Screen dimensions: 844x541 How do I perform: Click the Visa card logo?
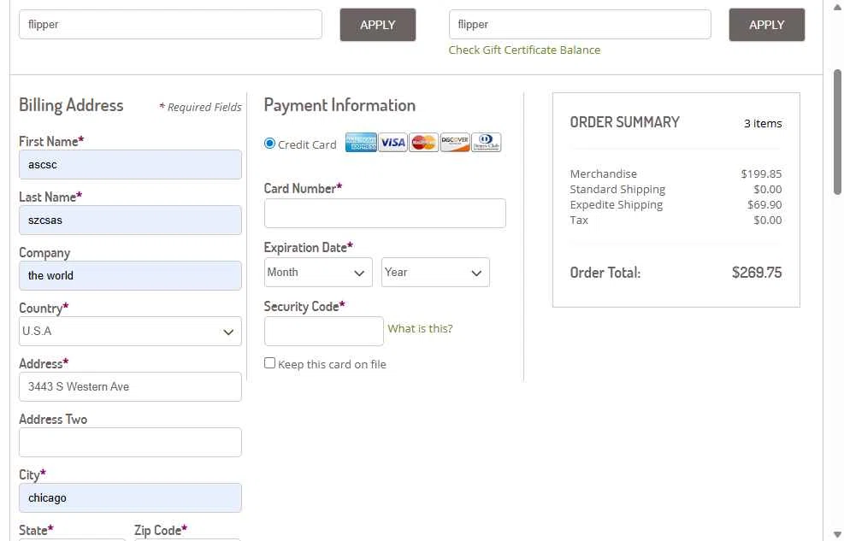click(392, 143)
